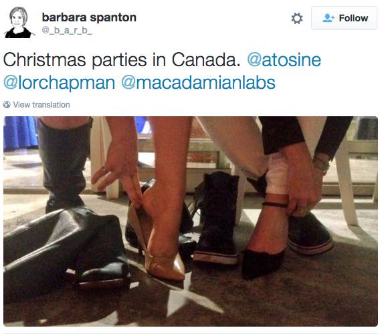Click the black slip-on sneaker in the photo

pos(310,232)
